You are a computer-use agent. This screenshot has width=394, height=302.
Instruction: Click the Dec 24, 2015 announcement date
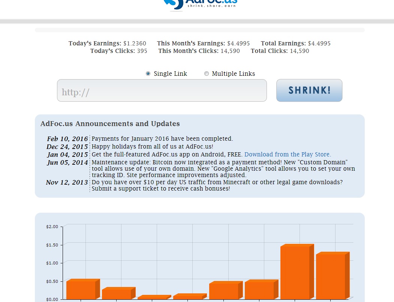[x=67, y=147]
